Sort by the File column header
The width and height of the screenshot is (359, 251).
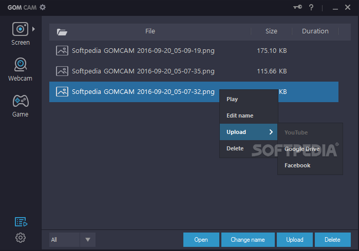point(150,31)
